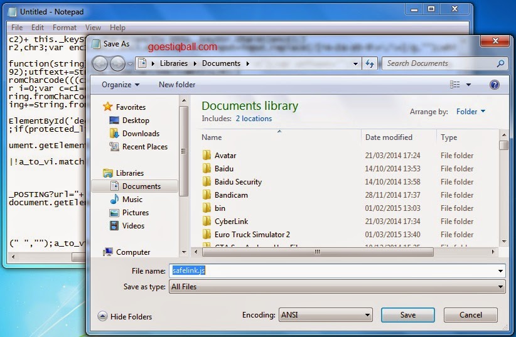Click the Documents breadcrumb in address bar
Image resolution: width=516 pixels, height=337 pixels.
pos(221,63)
